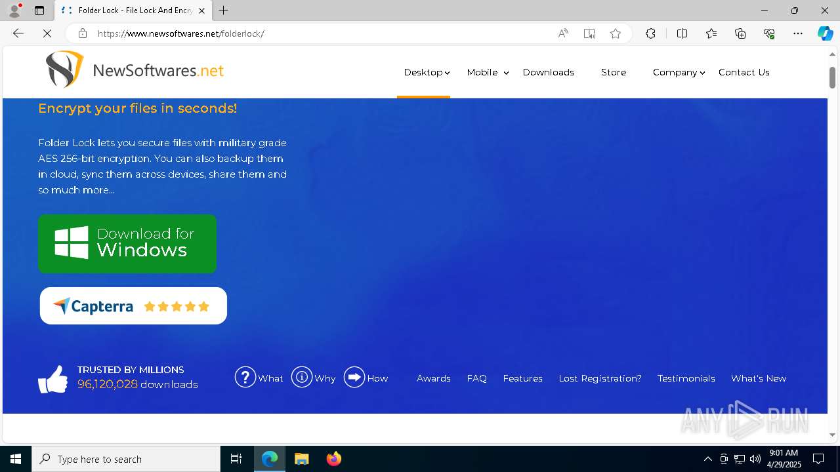Click the browser address bar URL
Screen dimensions: 840x472
pyautogui.click(x=181, y=33)
